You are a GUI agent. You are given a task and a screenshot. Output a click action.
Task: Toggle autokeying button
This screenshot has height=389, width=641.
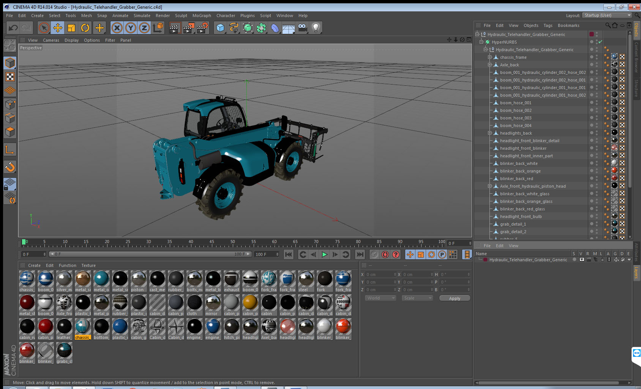[x=385, y=254]
